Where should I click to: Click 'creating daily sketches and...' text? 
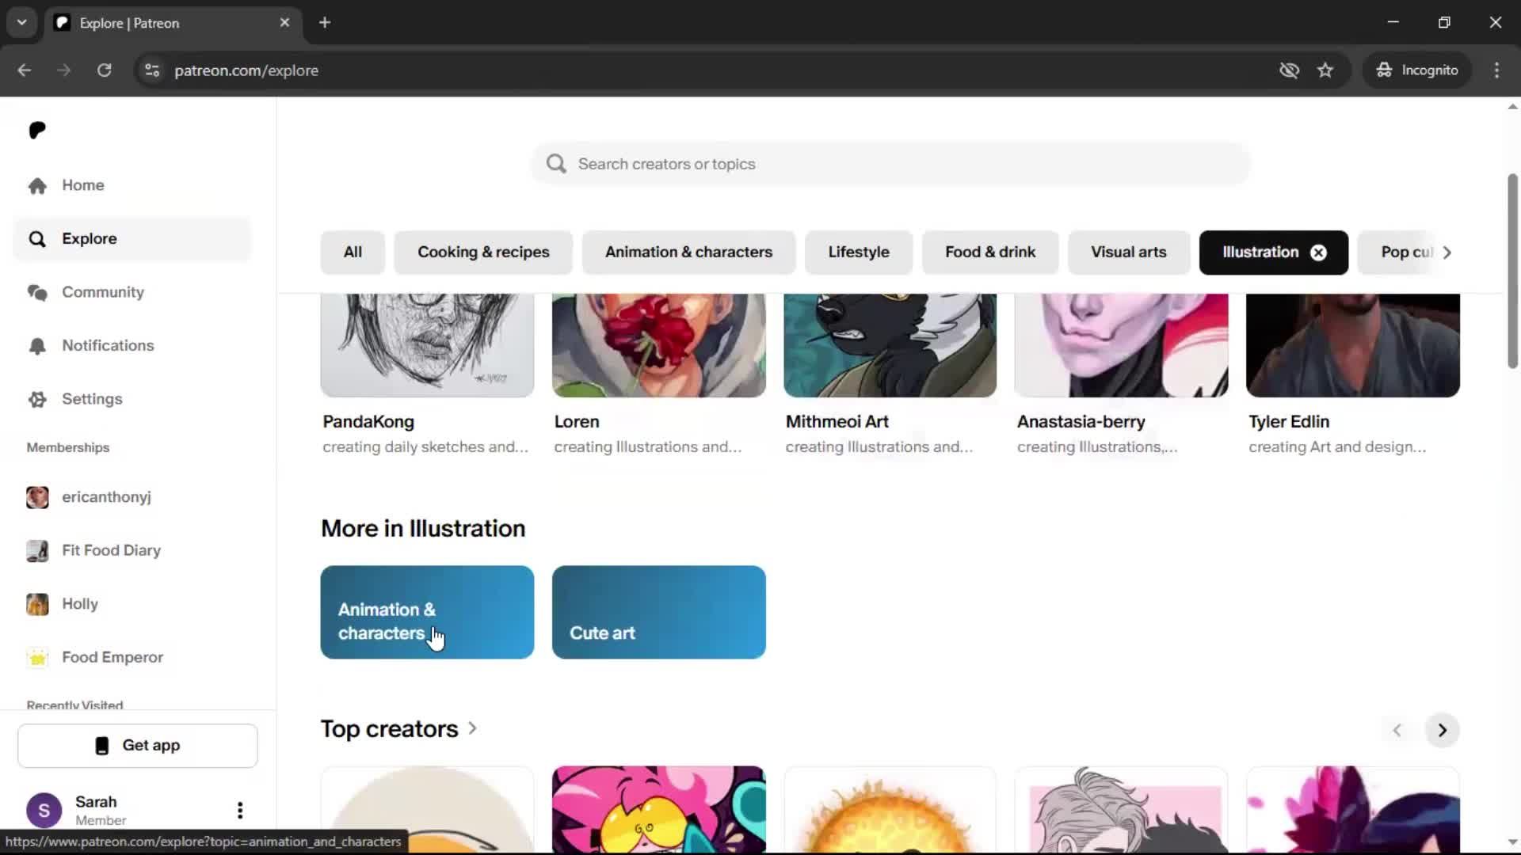425,447
